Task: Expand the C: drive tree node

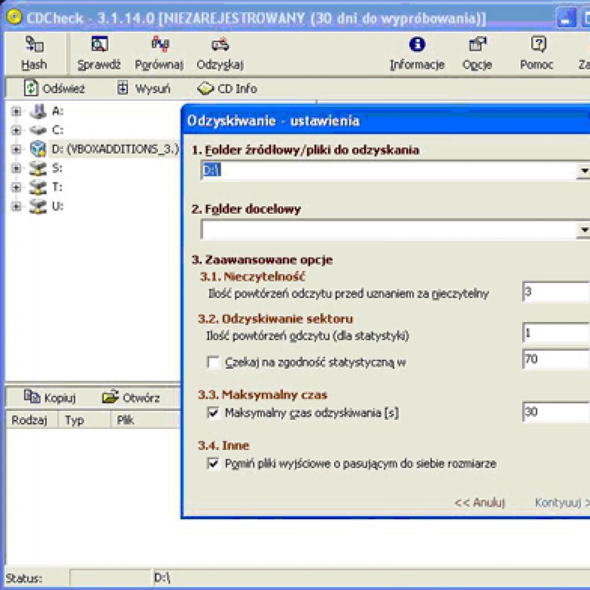Action: pos(16,130)
